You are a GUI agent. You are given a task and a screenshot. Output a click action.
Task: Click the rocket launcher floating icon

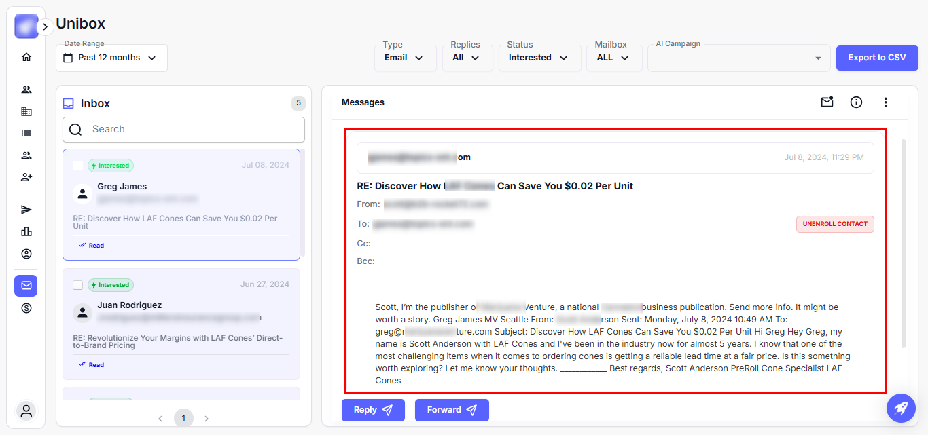(901, 409)
